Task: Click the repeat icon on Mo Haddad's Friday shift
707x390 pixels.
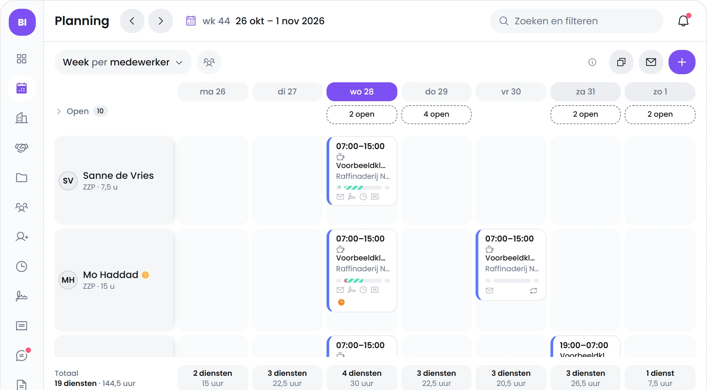Action: (534, 291)
